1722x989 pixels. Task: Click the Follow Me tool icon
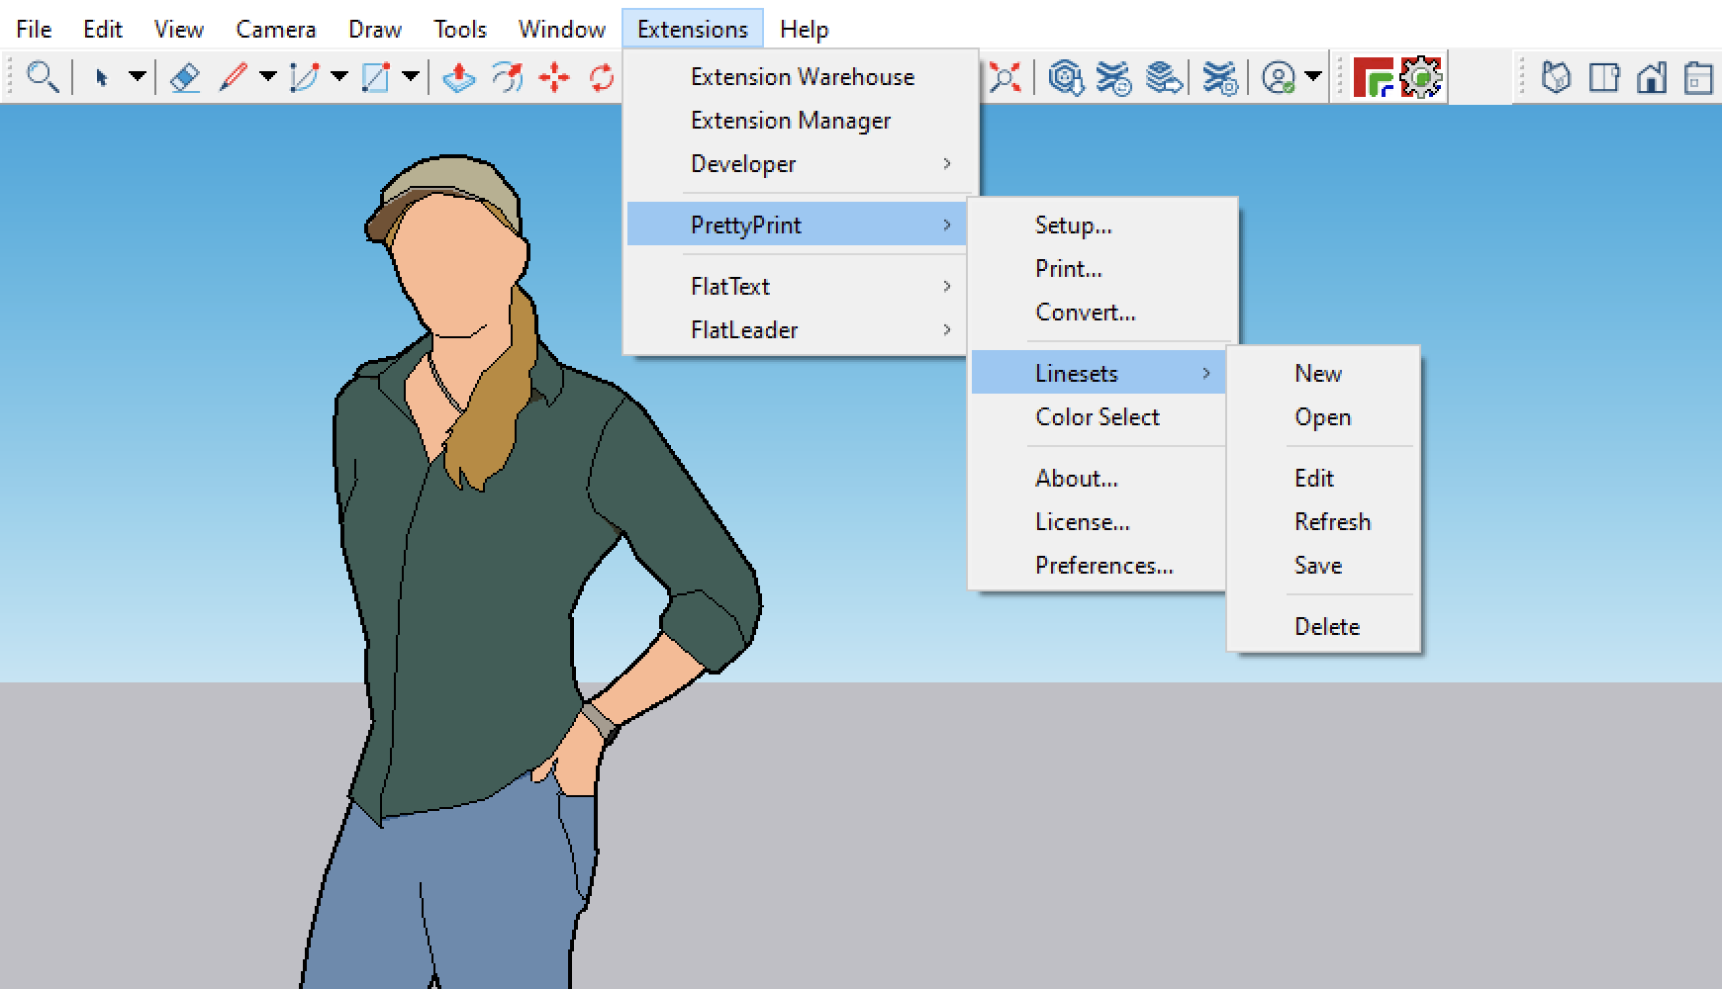point(507,77)
